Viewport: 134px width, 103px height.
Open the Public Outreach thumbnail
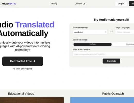tap(102, 100)
